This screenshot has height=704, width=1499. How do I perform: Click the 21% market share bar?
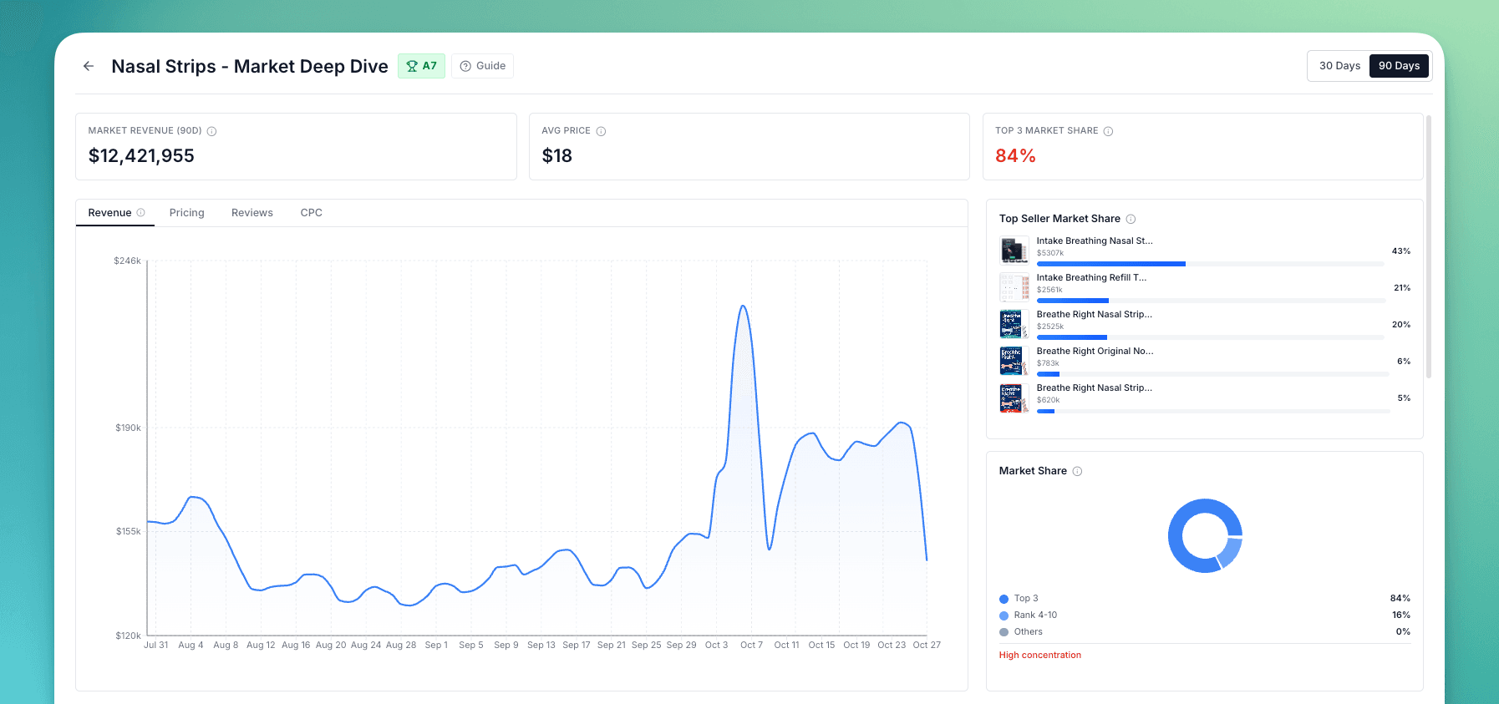coord(1211,301)
